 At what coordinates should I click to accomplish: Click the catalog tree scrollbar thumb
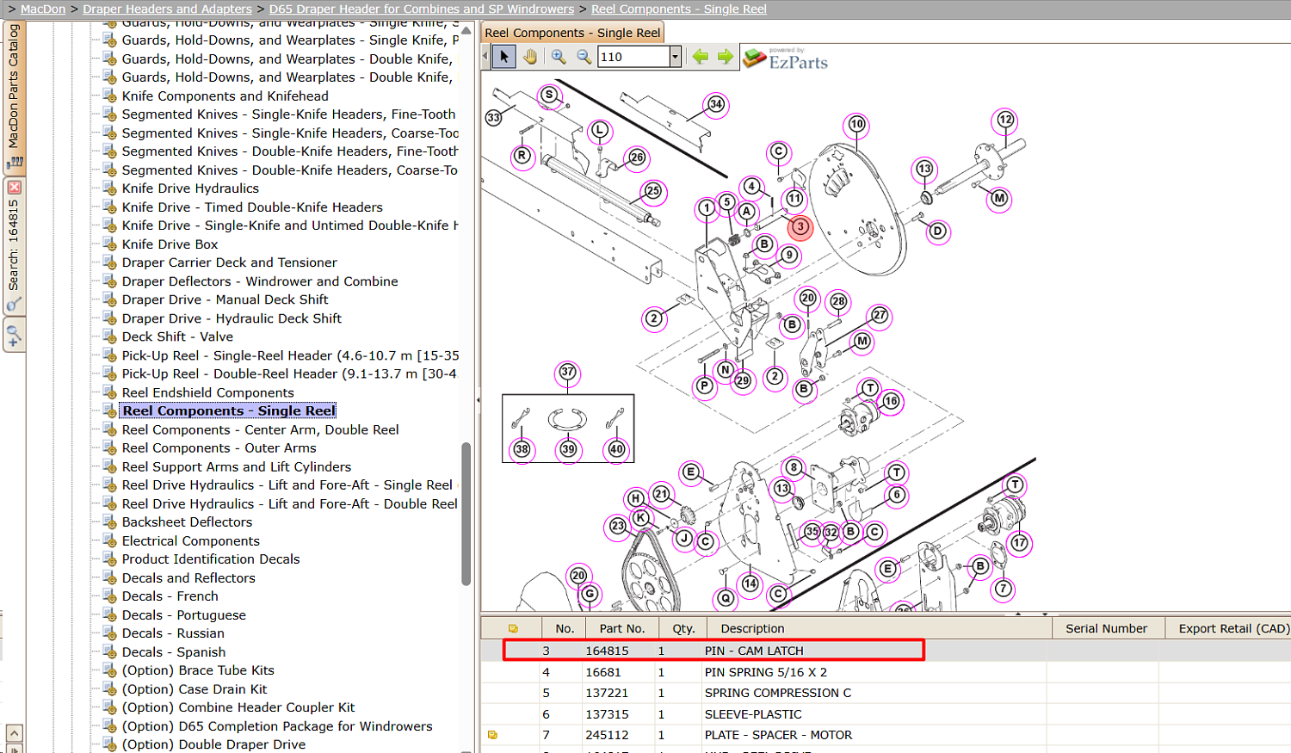coord(466,514)
